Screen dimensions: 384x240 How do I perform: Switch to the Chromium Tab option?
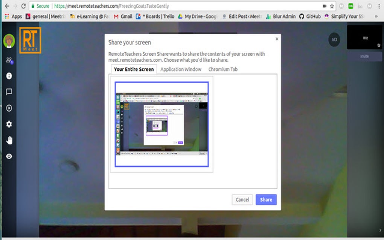pos(222,69)
